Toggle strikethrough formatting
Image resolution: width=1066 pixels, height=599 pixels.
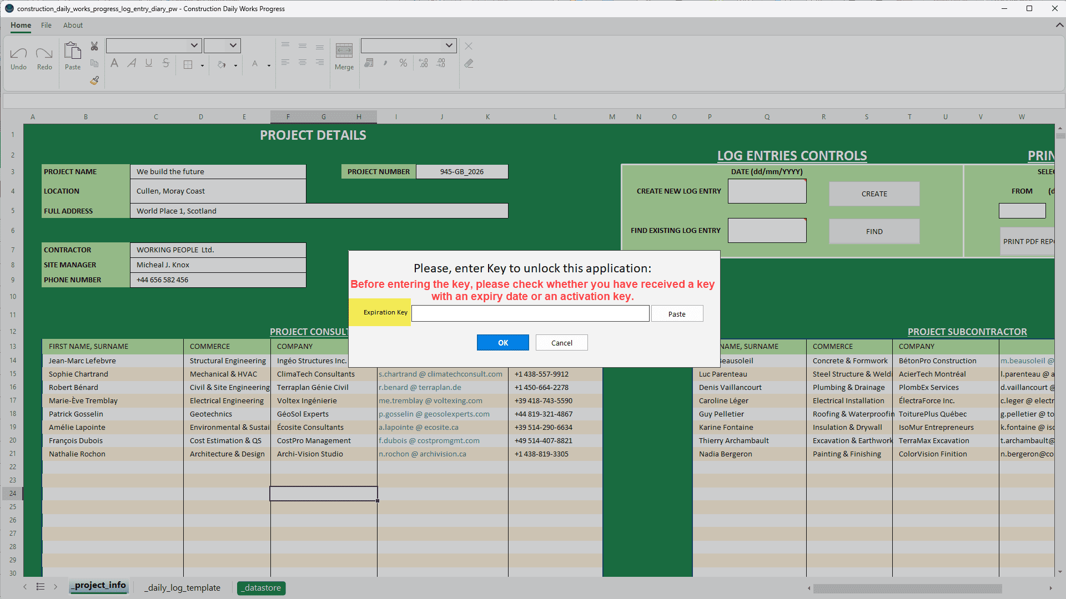click(x=165, y=63)
